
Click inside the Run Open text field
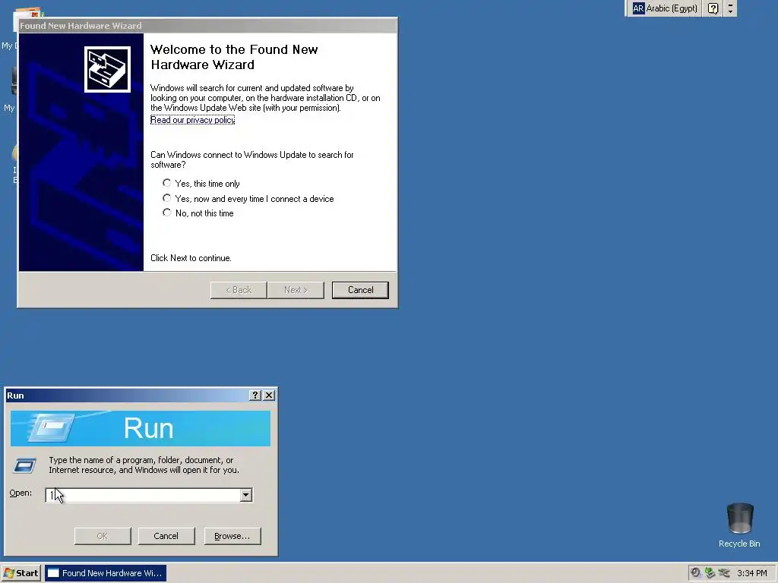pos(143,495)
